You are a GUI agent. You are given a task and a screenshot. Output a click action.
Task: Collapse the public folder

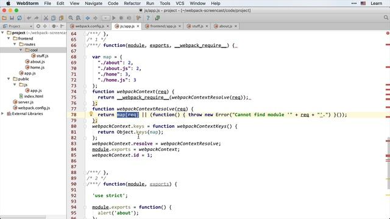click(x=9, y=79)
